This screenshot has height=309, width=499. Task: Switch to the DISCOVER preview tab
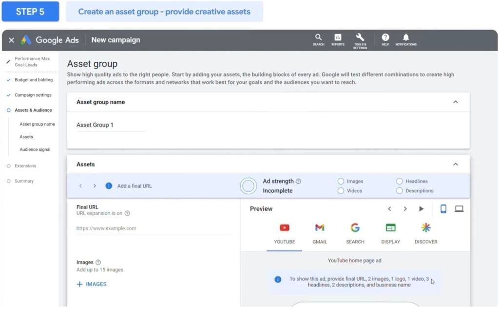coord(426,233)
